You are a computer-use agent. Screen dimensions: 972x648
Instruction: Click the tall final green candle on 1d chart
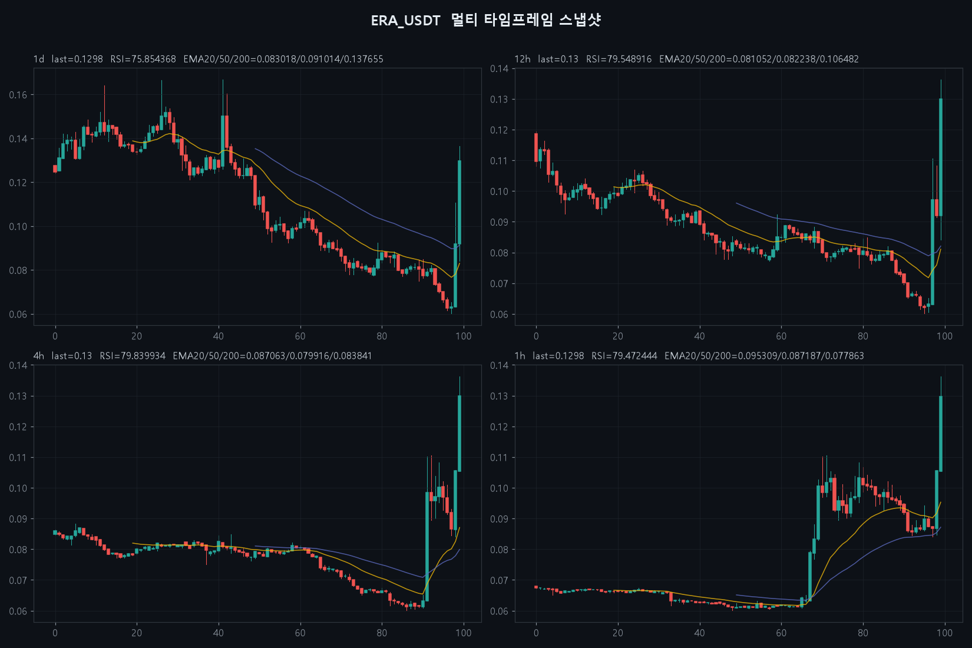point(459,202)
